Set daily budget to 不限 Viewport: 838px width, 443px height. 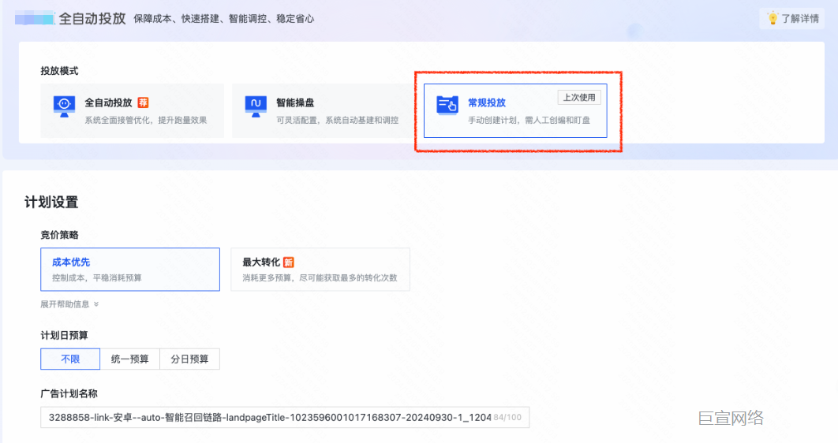click(70, 359)
